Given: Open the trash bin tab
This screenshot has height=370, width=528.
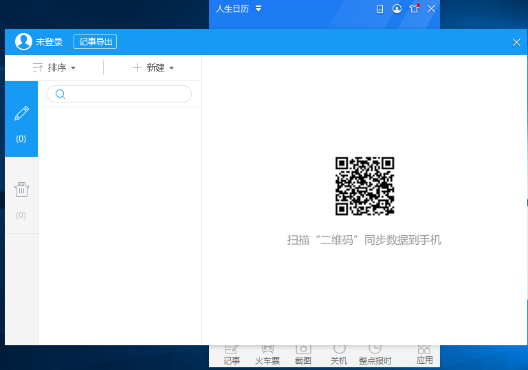Looking at the screenshot, I should point(21,195).
